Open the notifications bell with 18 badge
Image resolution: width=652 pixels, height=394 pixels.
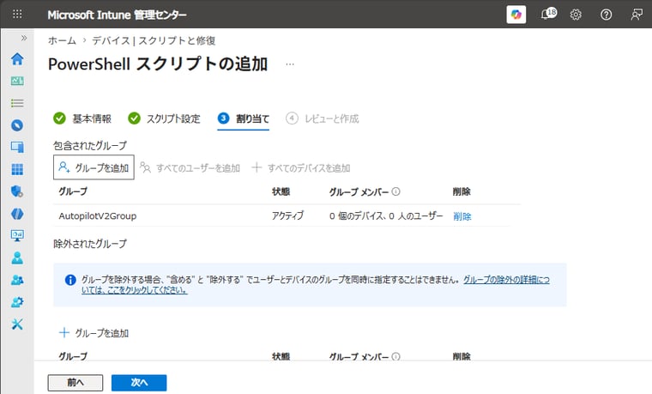548,14
